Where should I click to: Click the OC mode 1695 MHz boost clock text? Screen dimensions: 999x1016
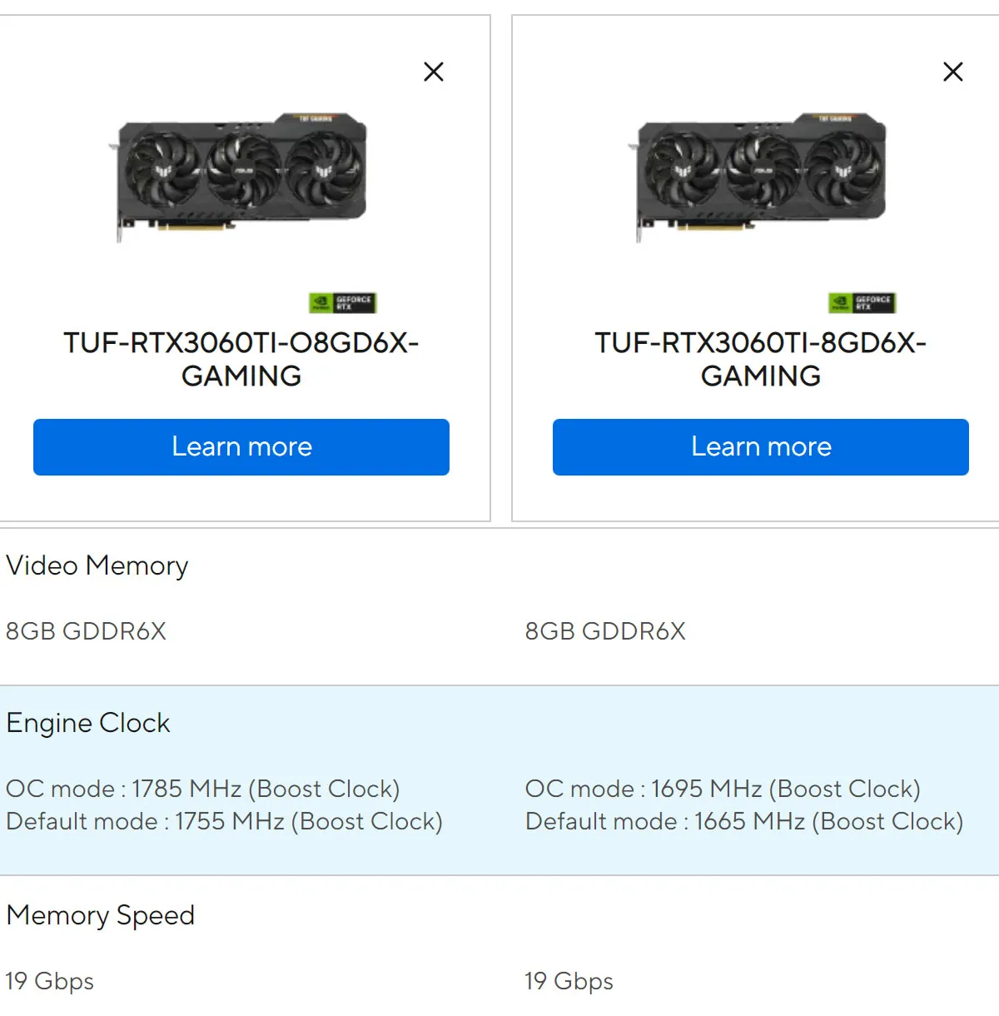point(723,789)
